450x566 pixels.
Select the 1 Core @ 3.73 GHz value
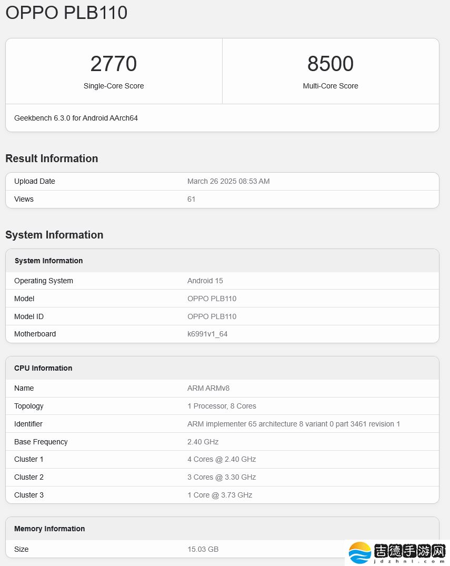[220, 495]
